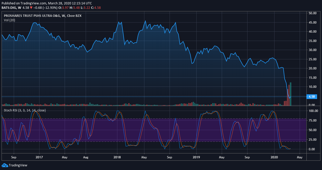Click the 10.00 price axis label
The image size is (322, 170).
click(312, 87)
